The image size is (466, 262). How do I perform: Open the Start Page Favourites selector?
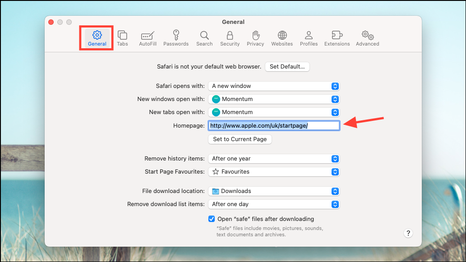273,171
